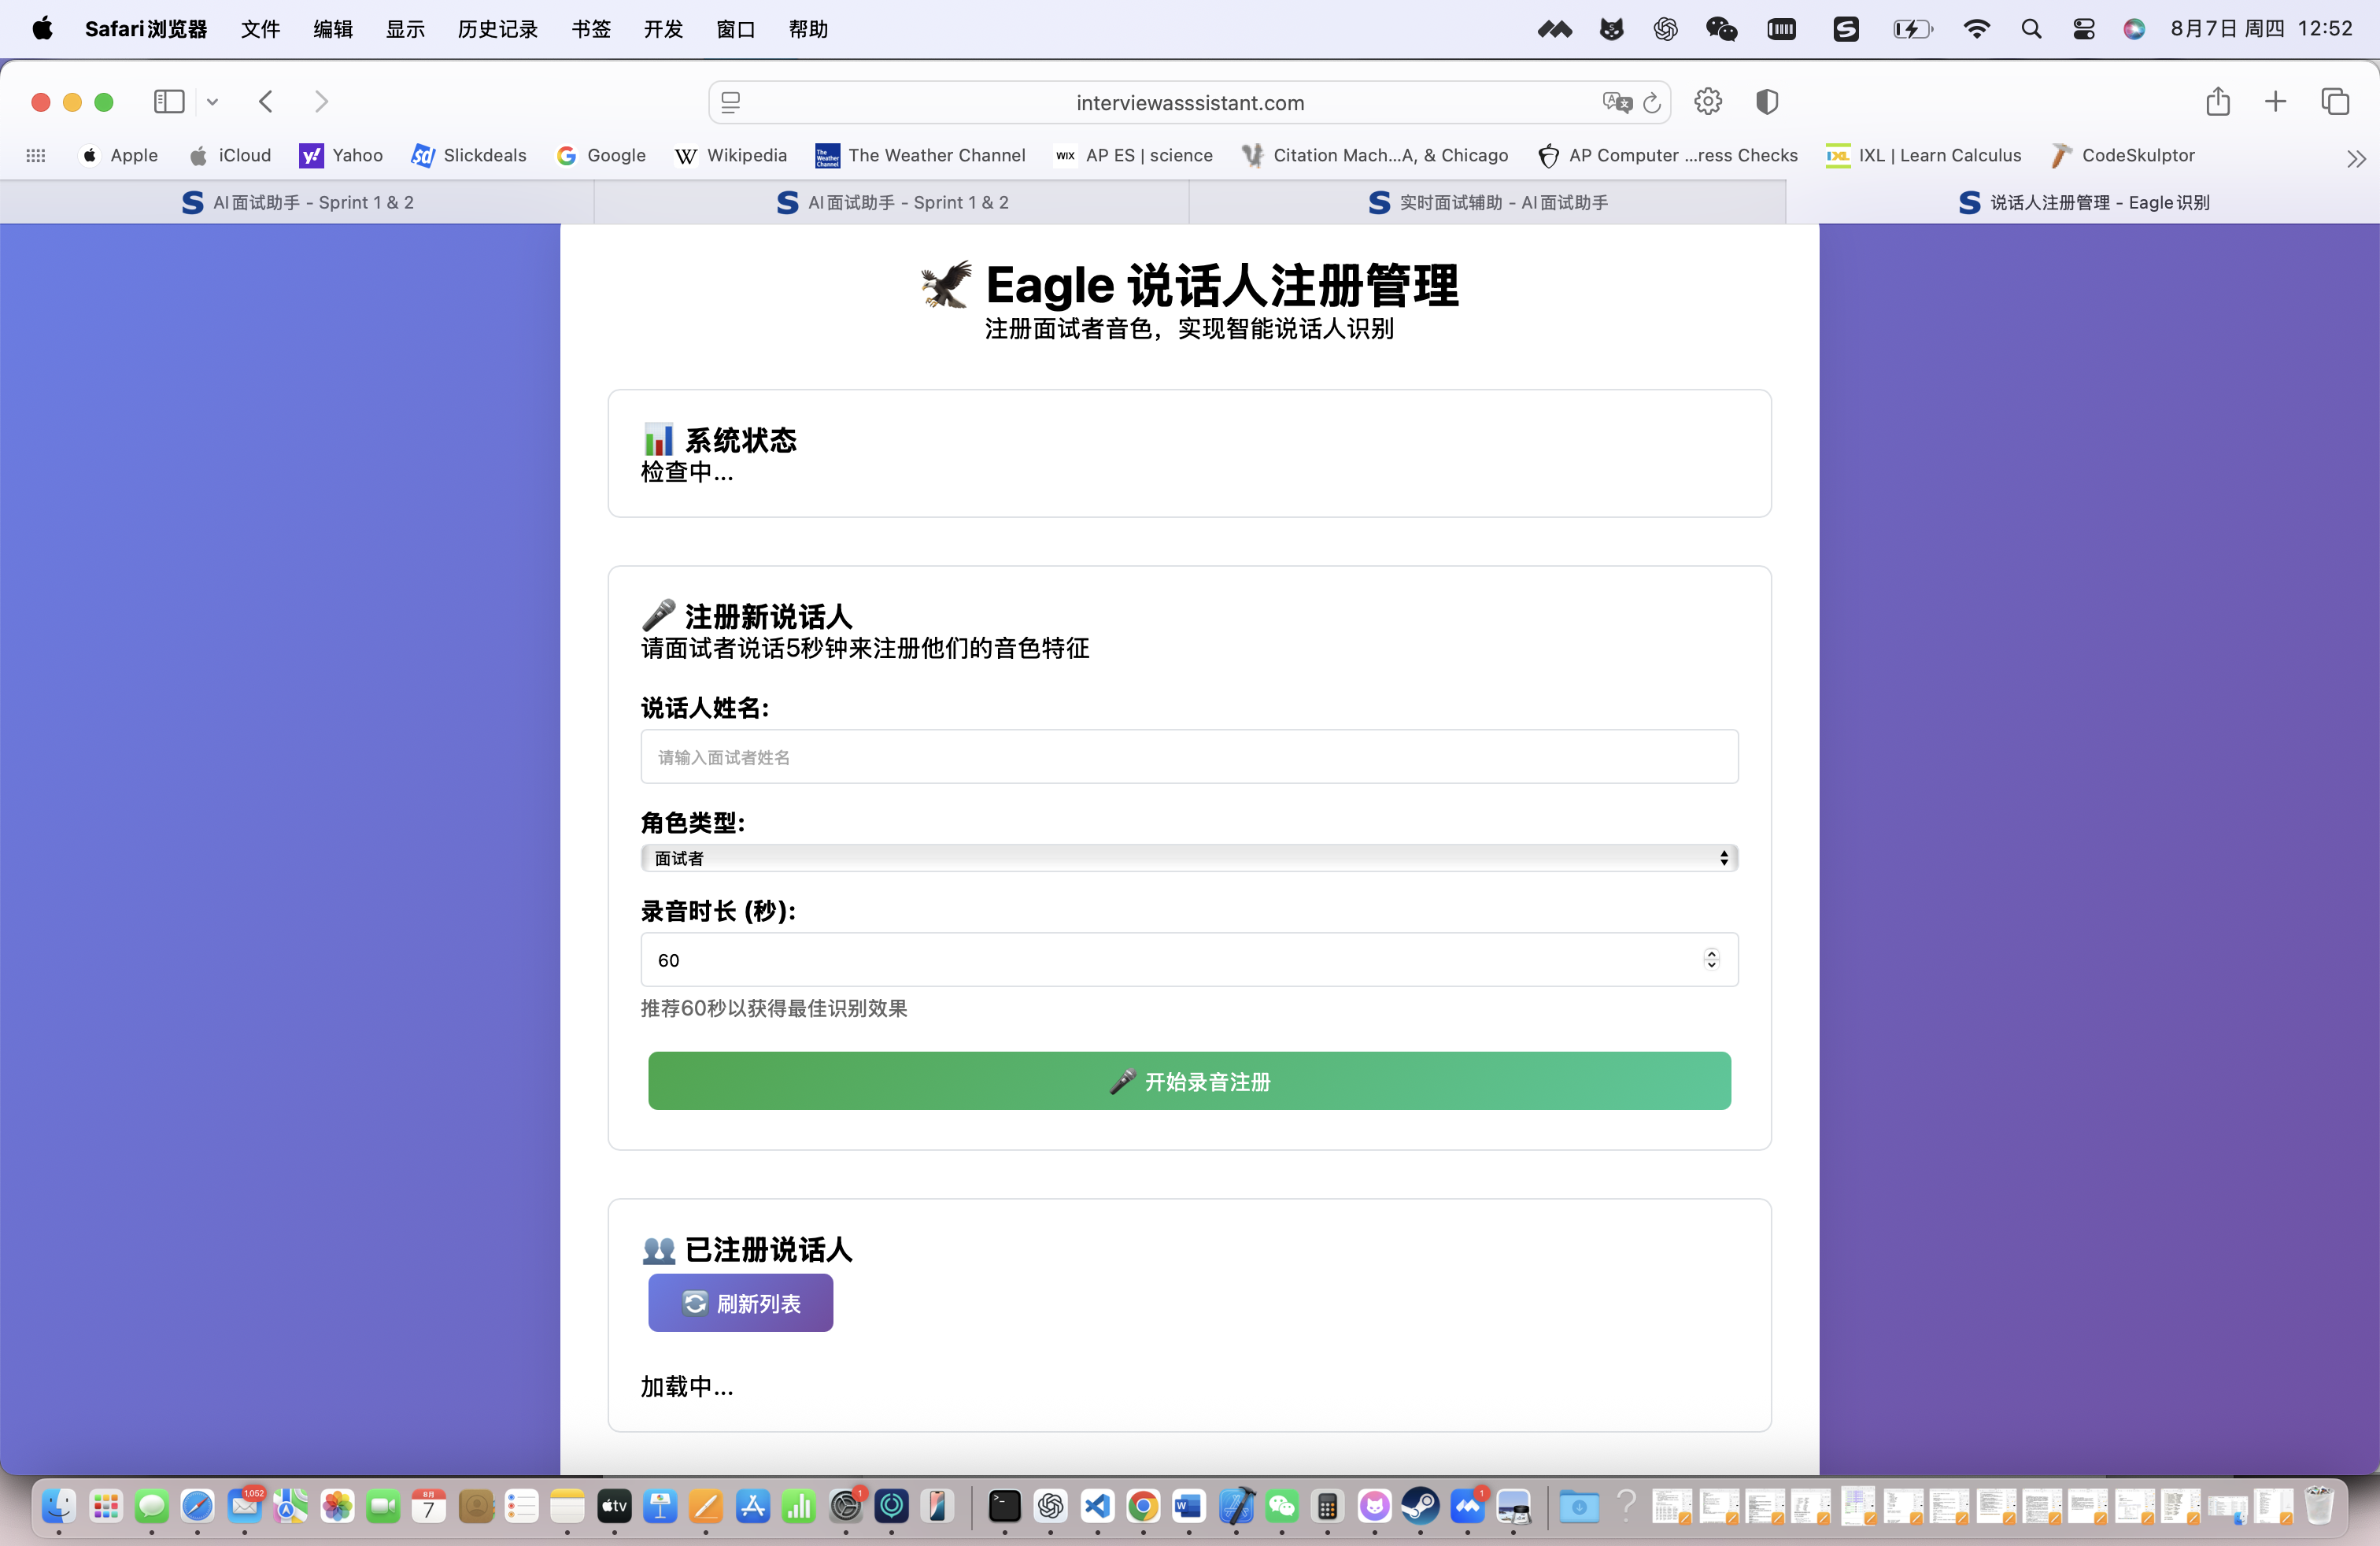Open the Apple bookmark
Screen dimensions: 2380x1546
[119, 156]
